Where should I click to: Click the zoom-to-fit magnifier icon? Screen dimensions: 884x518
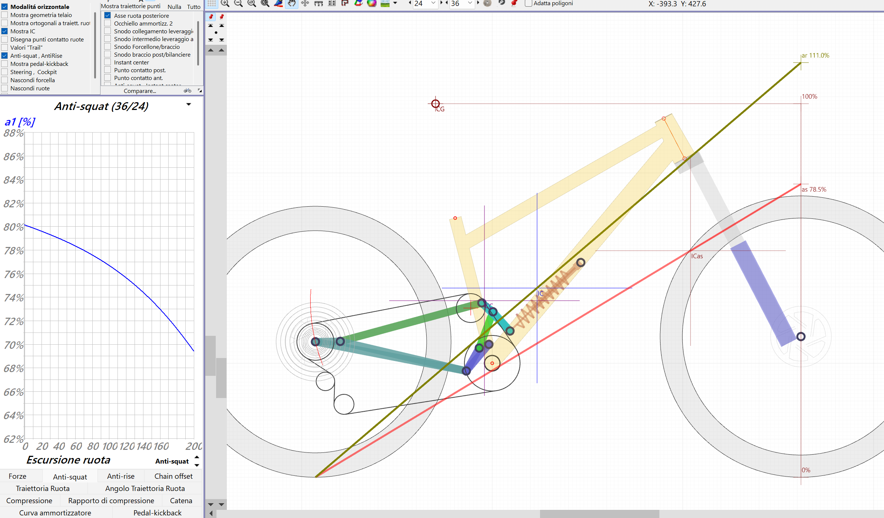click(x=265, y=3)
